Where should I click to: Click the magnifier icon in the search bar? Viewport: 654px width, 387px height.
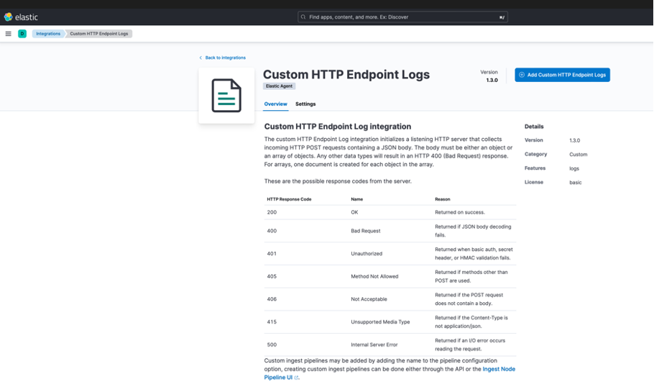304,17
